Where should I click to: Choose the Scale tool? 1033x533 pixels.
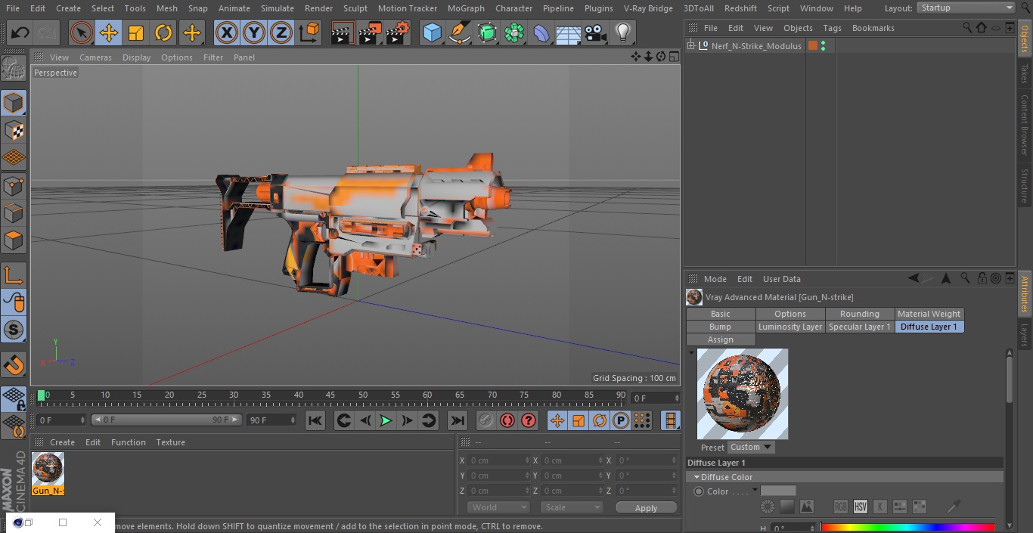tap(136, 33)
